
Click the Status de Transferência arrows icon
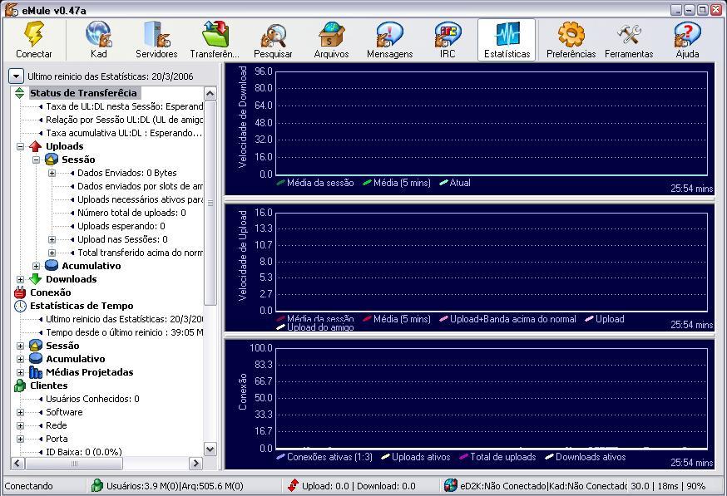tap(19, 93)
